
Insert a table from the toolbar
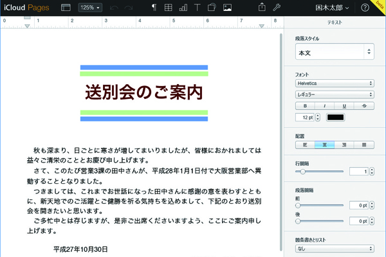coord(169,8)
